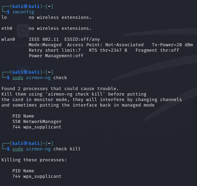The image size is (197, 186).
Task: Click 744 wpa_supplicant under Found processes
Action: (x=37, y=127)
